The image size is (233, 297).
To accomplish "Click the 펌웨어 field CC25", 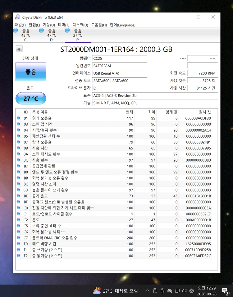I will point(120,58).
